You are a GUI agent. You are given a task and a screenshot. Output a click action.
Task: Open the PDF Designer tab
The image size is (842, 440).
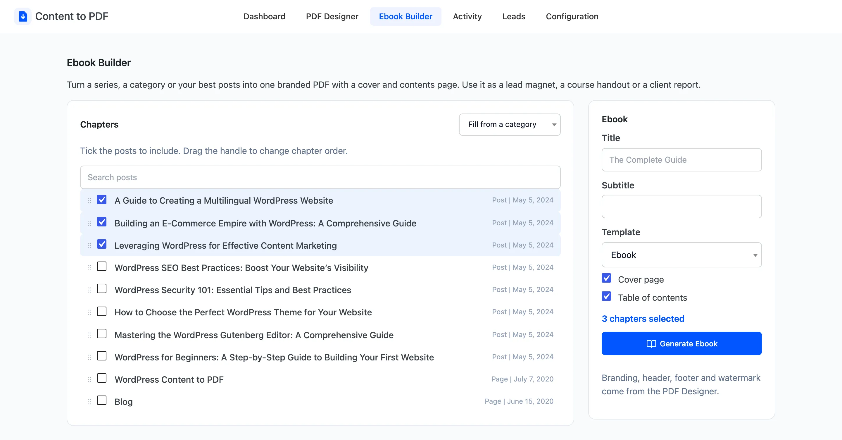(332, 16)
